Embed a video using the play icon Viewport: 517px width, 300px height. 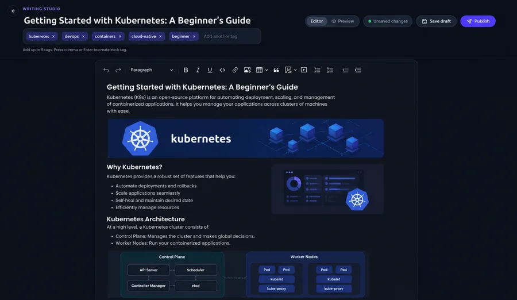[304, 70]
